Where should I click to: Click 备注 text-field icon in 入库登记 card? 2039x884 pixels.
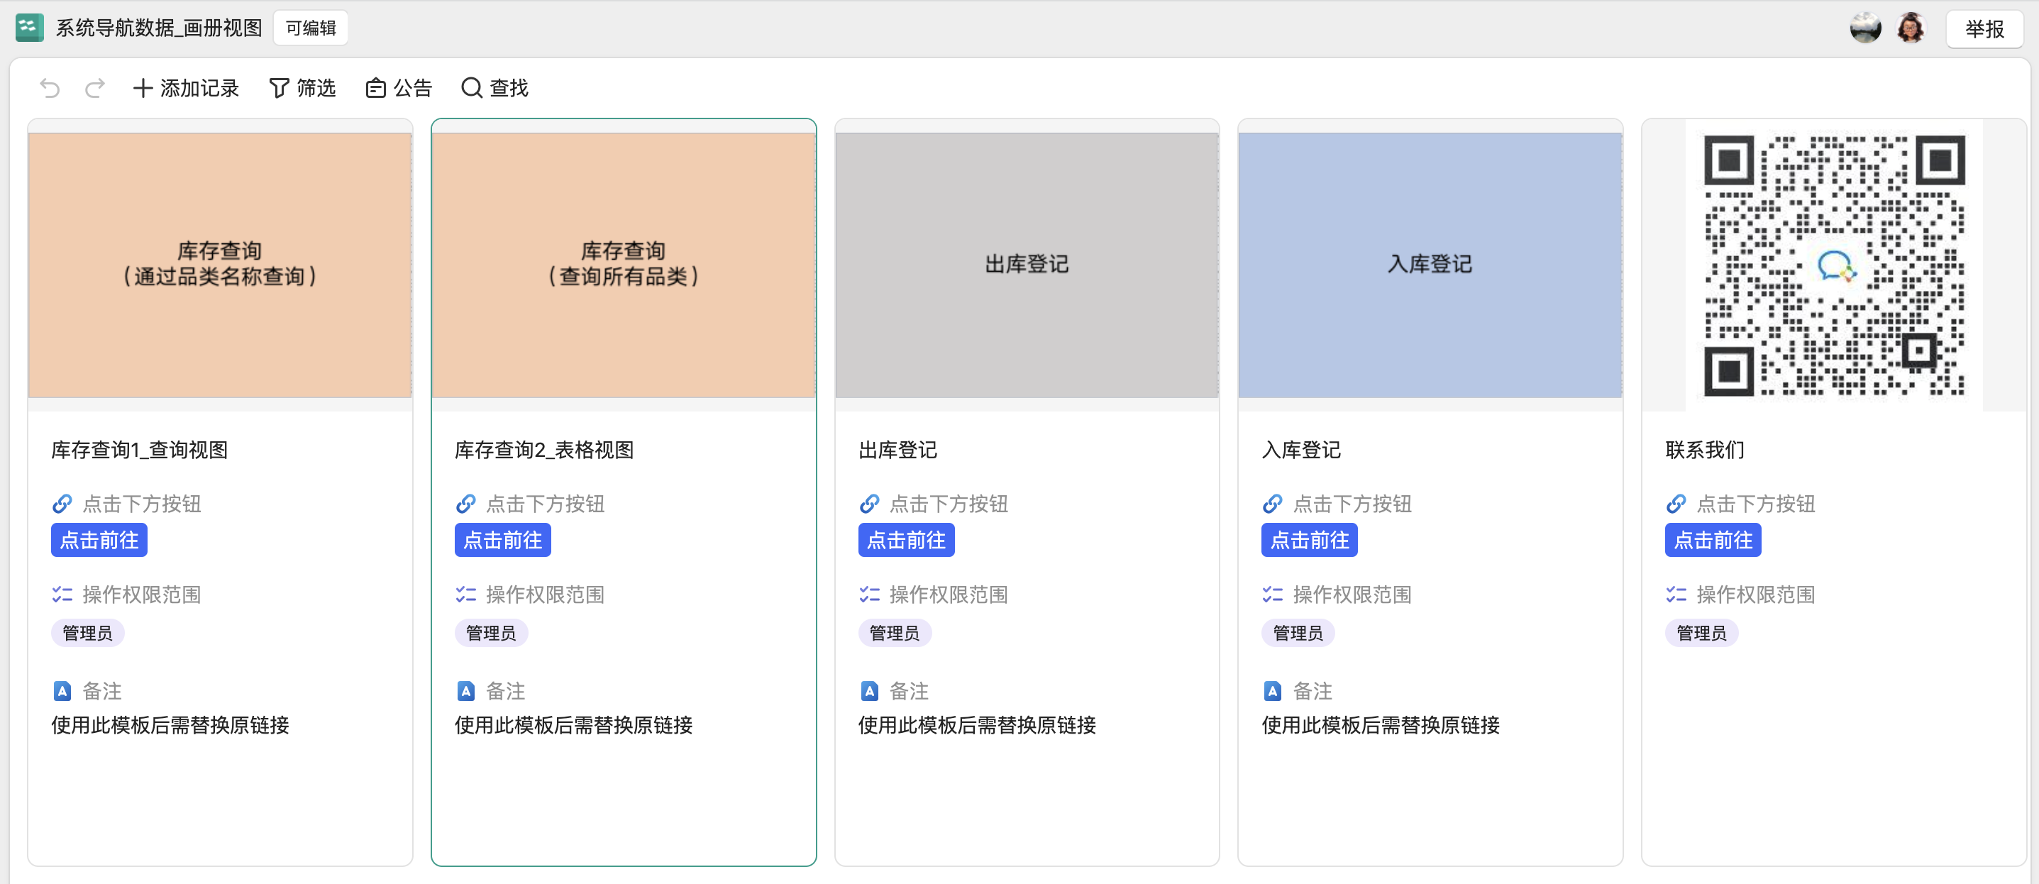coord(1273,691)
